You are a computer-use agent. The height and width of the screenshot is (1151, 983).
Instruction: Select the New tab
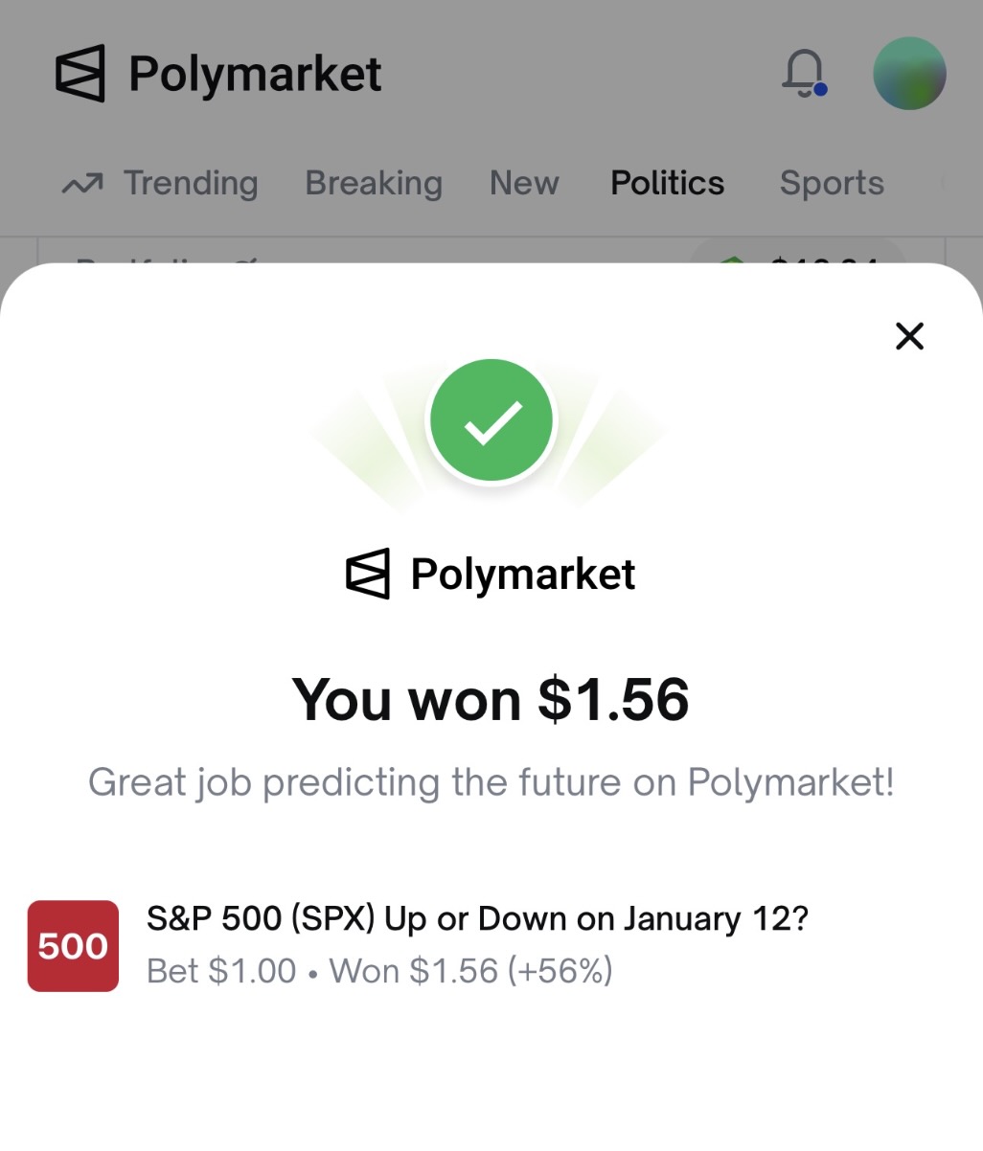pyautogui.click(x=524, y=183)
